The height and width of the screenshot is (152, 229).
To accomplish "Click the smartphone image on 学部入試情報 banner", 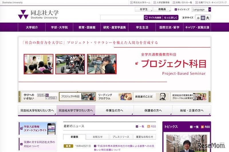I will click(x=52, y=129).
